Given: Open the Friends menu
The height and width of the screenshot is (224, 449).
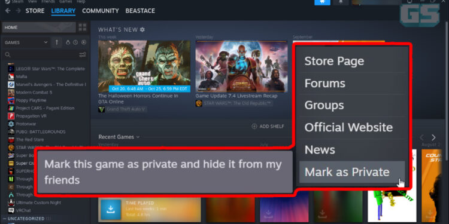Looking at the screenshot, I should (48, 1).
